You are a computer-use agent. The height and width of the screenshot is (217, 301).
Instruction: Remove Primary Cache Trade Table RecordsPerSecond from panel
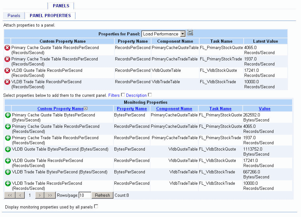(7, 59)
